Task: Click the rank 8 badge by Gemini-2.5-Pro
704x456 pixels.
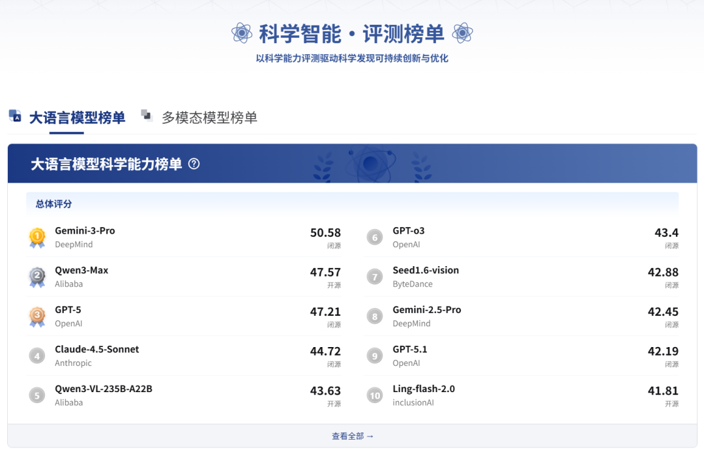Action: click(x=375, y=316)
